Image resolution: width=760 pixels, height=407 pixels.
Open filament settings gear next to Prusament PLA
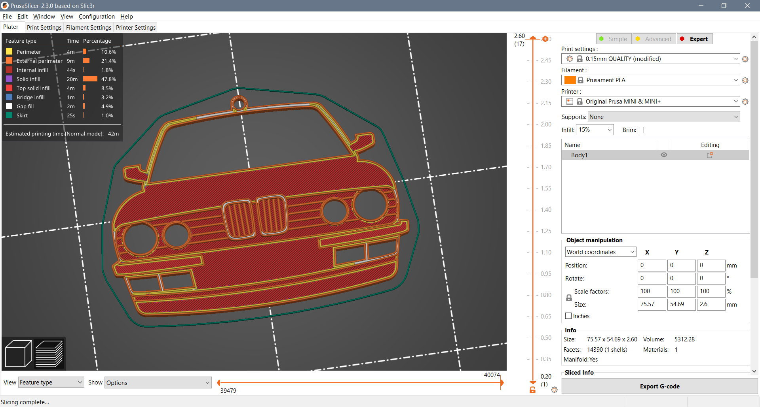point(745,80)
